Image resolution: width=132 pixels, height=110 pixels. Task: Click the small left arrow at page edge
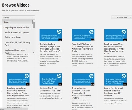point(1,91)
